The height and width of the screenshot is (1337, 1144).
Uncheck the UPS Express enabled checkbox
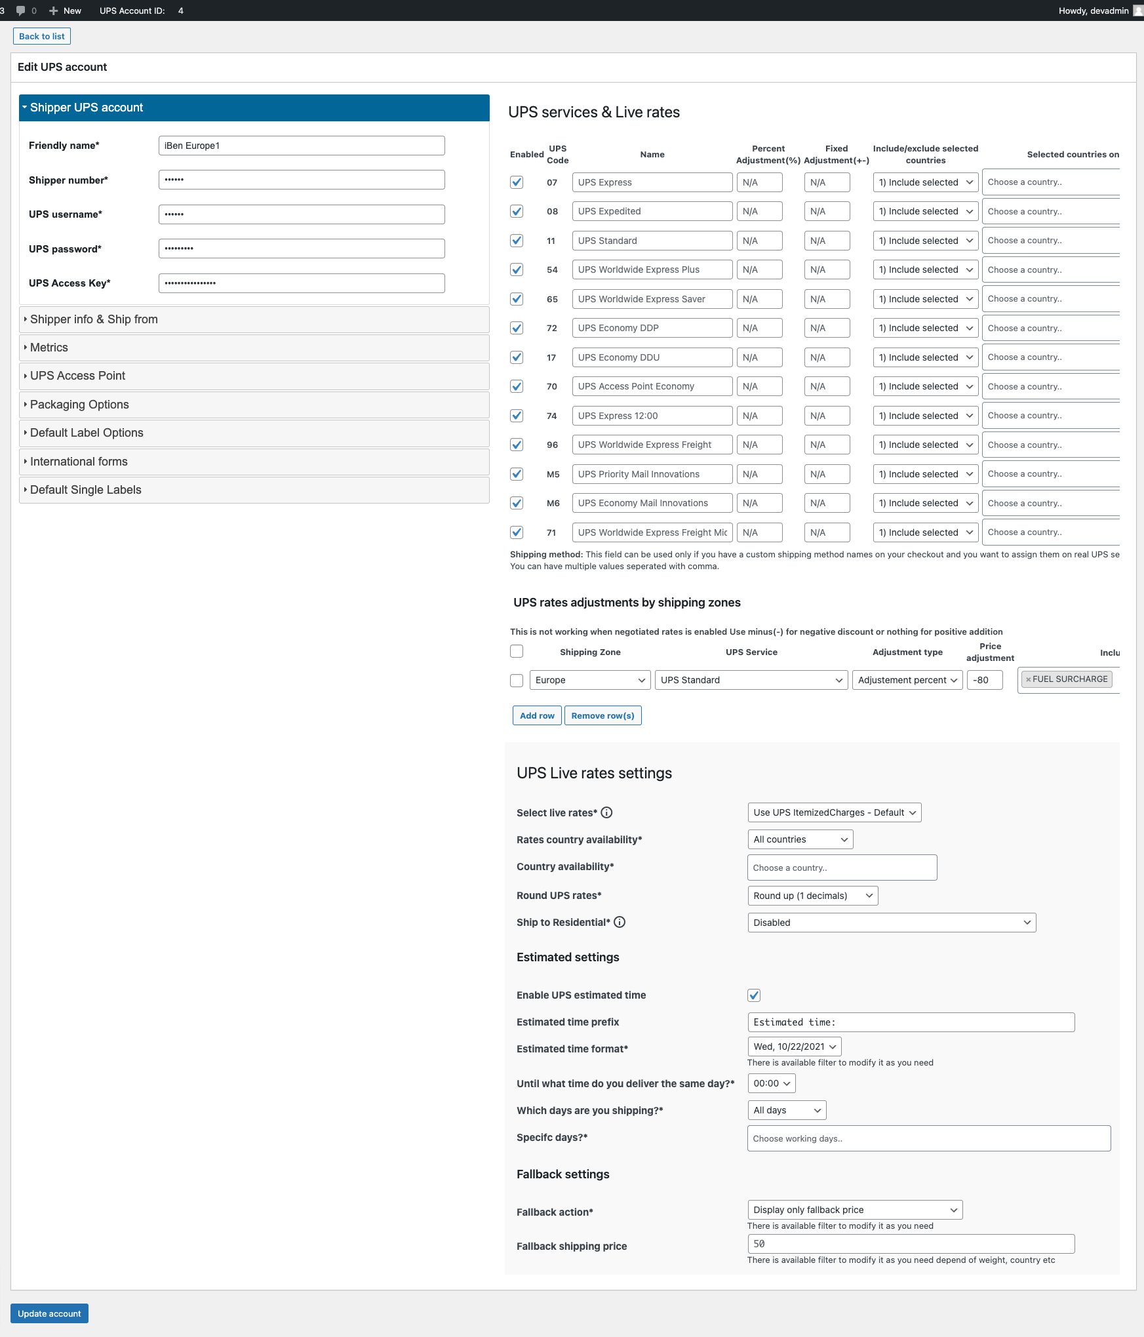click(x=517, y=182)
